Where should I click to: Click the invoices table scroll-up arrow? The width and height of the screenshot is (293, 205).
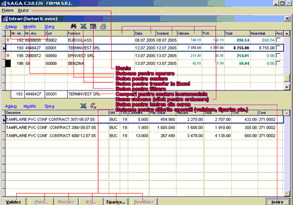point(287,34)
